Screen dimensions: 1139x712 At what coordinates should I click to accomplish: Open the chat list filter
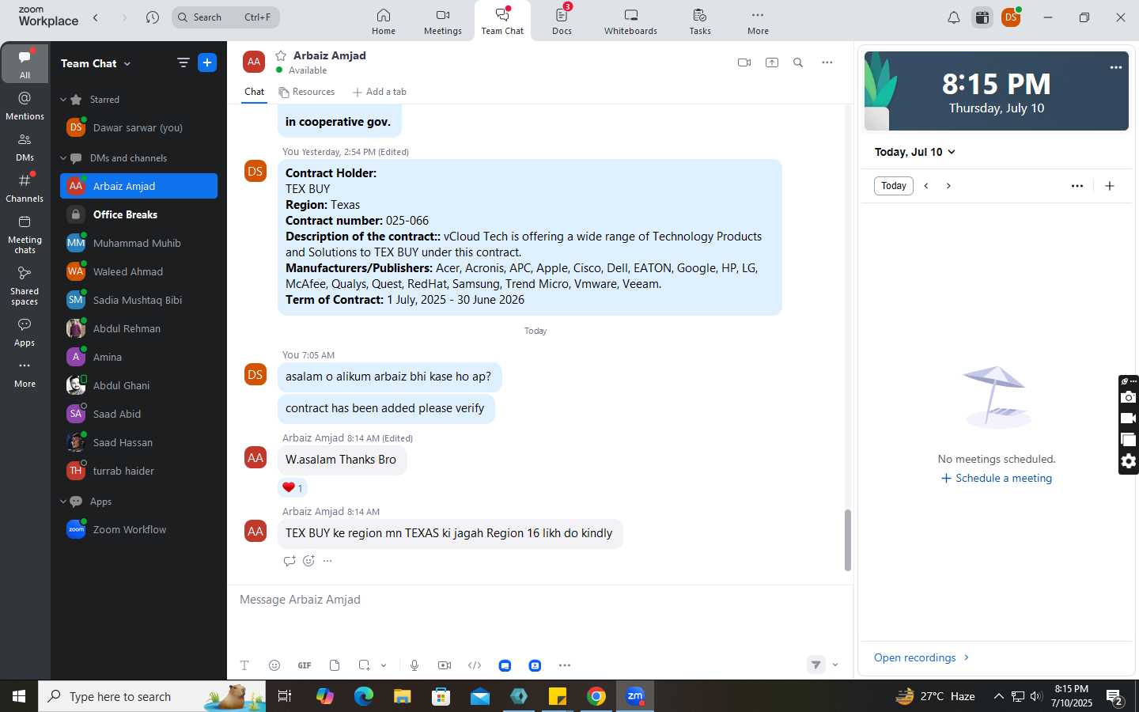(183, 62)
